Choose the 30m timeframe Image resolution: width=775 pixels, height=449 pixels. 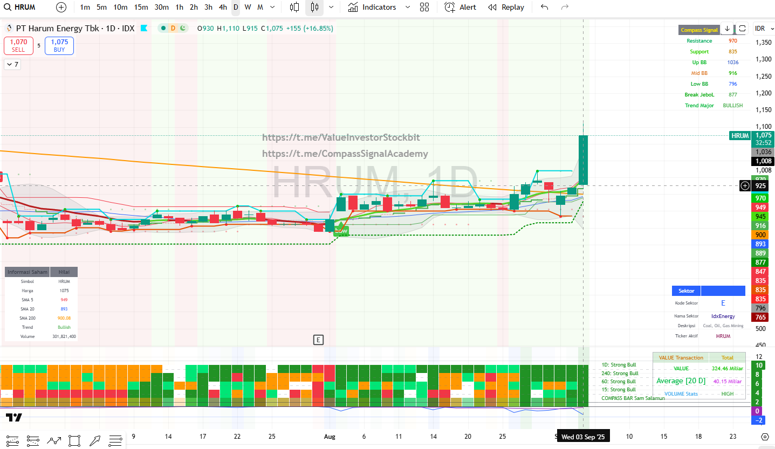161,7
